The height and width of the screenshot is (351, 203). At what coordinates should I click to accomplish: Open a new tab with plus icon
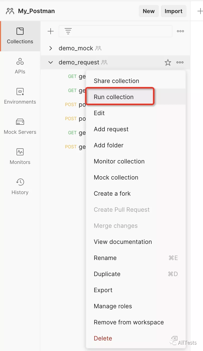199,11
